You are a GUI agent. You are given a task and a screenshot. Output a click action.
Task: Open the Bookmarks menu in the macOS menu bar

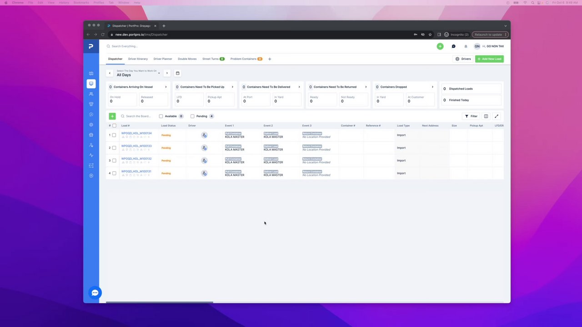click(x=81, y=3)
